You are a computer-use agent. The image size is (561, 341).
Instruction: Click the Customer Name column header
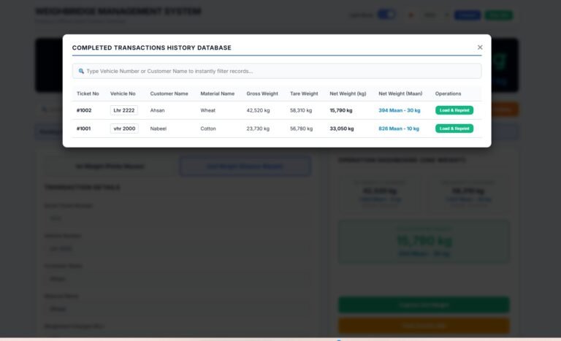coord(169,93)
